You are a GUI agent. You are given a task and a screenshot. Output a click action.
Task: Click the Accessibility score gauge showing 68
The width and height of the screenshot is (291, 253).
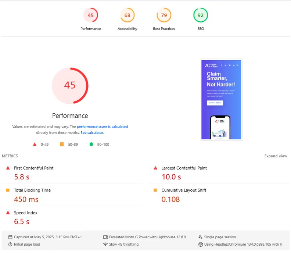127,15
